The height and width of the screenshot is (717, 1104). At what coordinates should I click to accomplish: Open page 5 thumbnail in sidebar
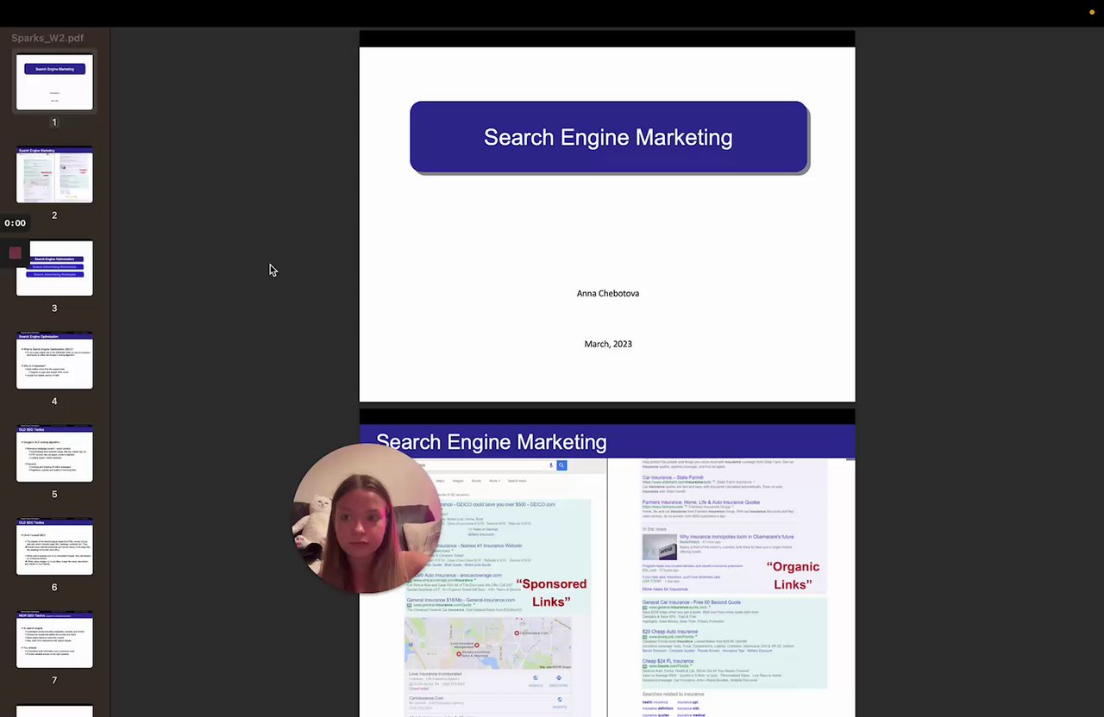54,454
